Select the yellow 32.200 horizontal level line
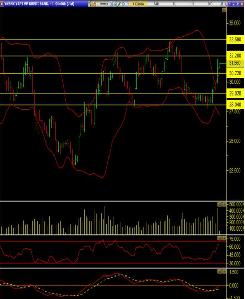 coord(113,56)
